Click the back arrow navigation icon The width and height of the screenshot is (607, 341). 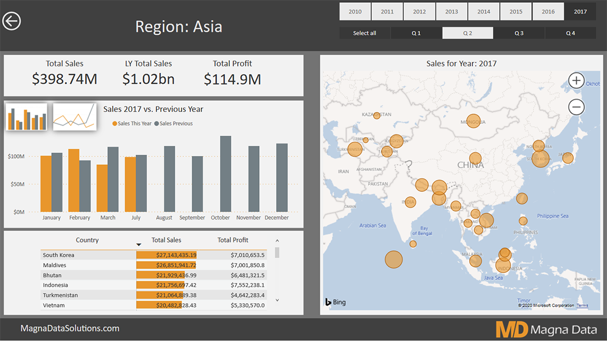point(12,21)
